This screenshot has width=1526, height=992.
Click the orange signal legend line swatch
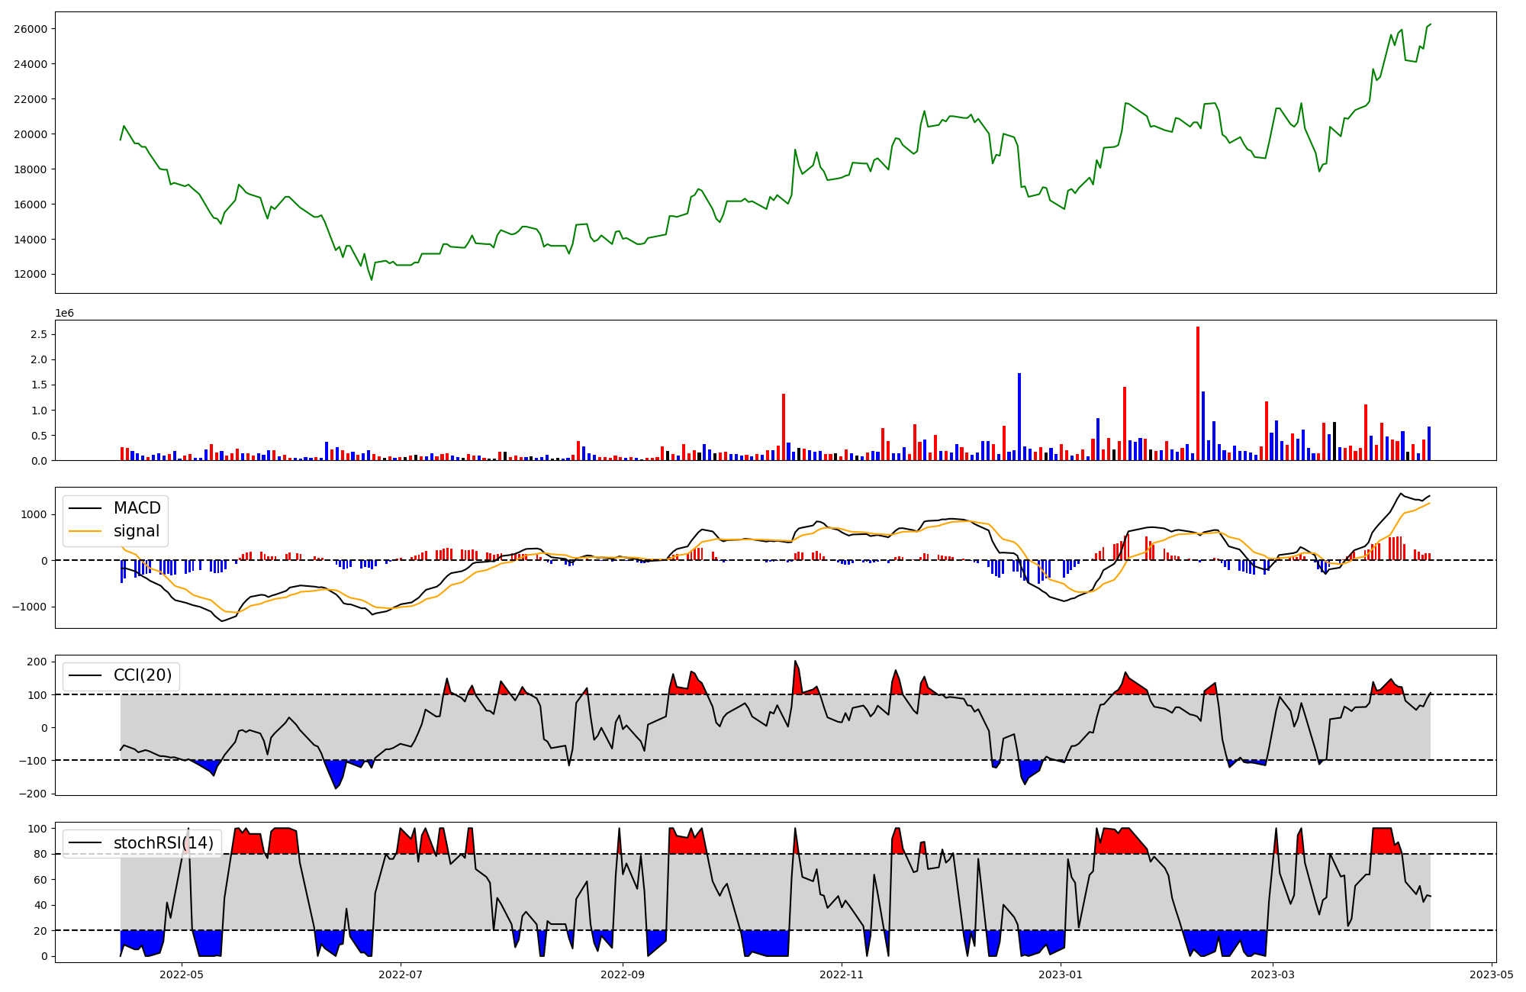tap(86, 531)
